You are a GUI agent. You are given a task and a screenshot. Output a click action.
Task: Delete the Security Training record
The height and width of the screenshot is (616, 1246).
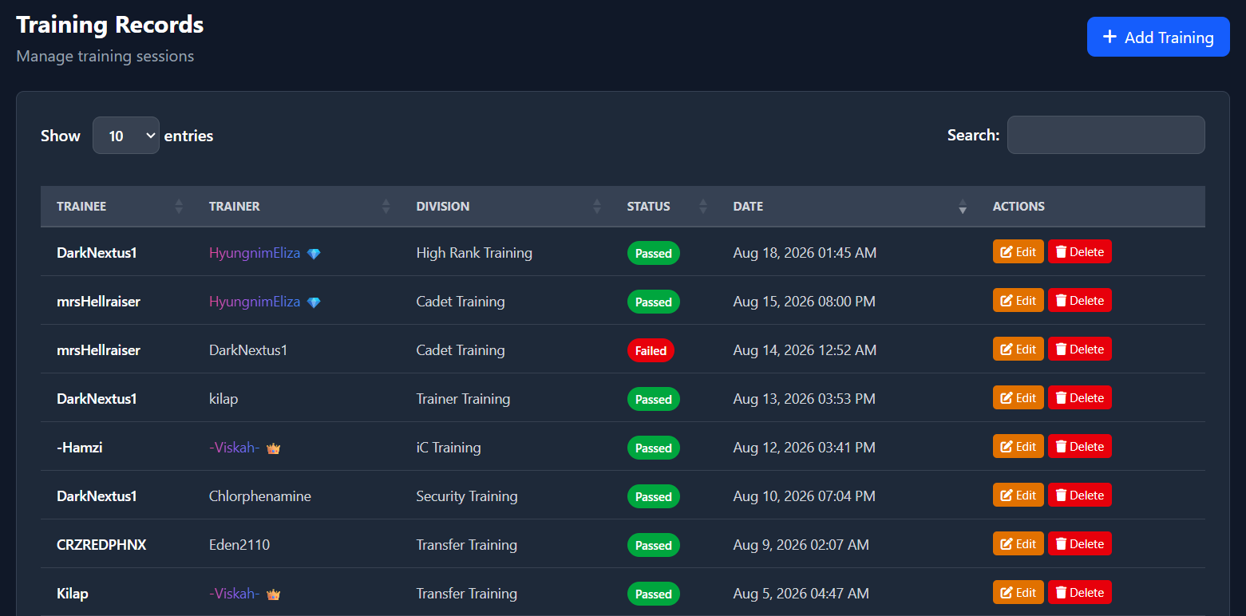(x=1079, y=495)
